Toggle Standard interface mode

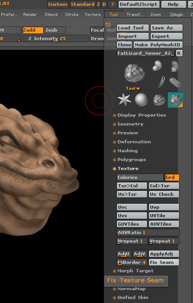point(83,4)
